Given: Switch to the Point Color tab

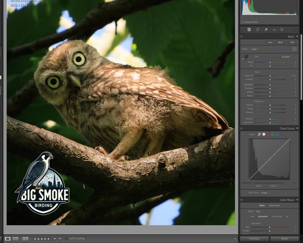Looking at the screenshot, I should pos(275,205).
